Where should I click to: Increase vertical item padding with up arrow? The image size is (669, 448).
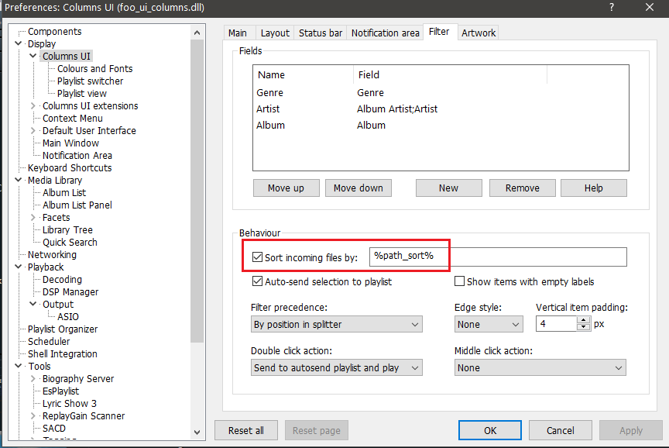coord(584,319)
